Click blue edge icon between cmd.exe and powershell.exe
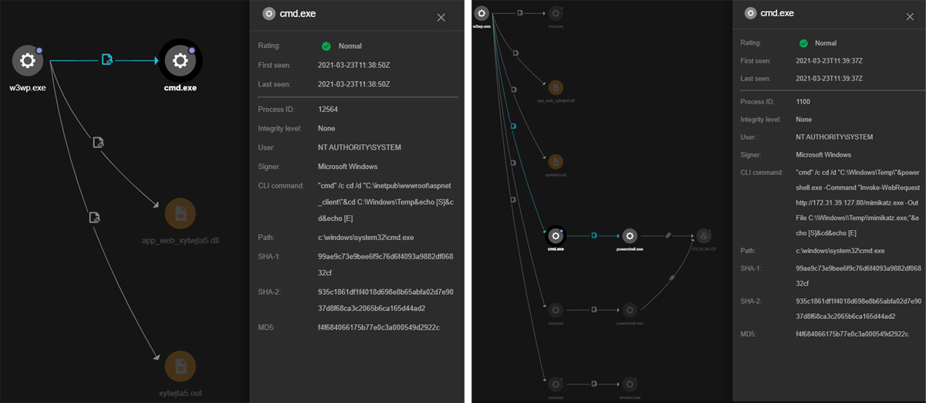Image resolution: width=926 pixels, height=403 pixels. click(594, 236)
